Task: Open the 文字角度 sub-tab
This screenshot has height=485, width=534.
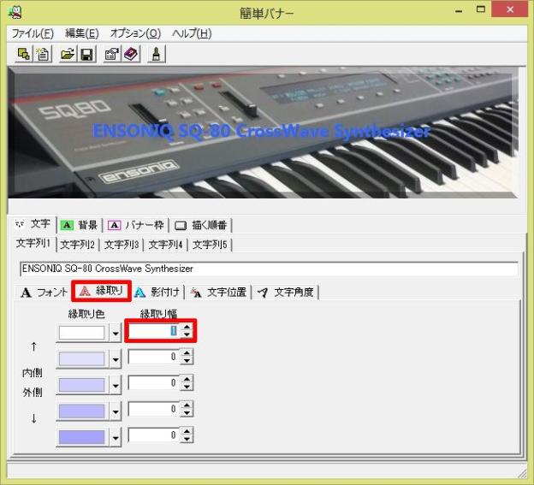Action: click(x=286, y=292)
